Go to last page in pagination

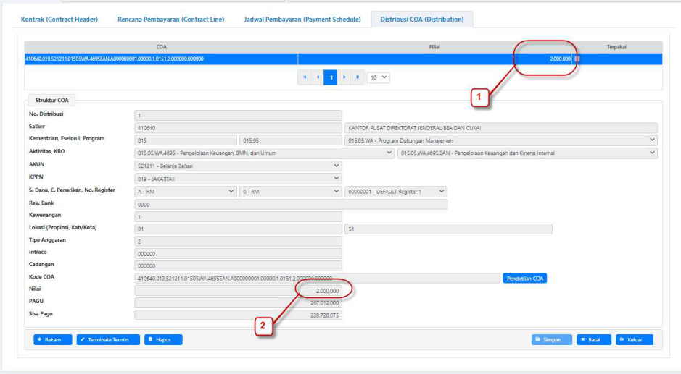357,77
